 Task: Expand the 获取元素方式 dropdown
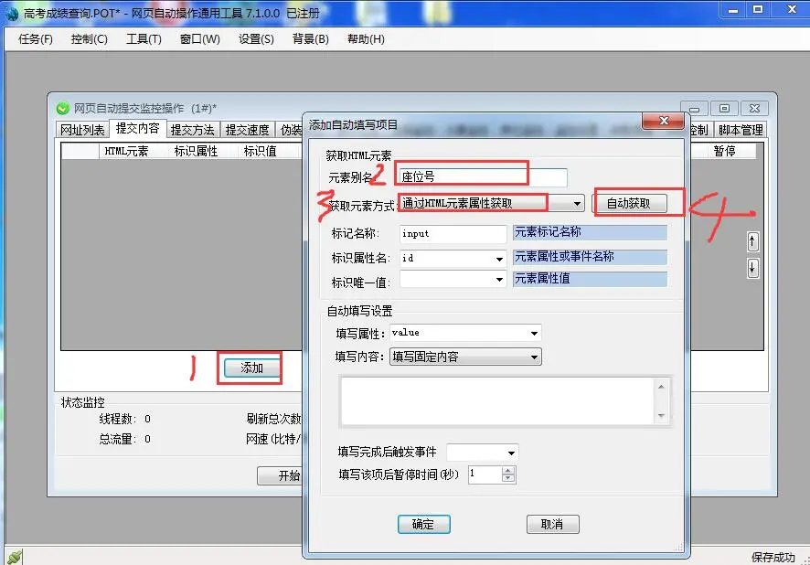pyautogui.click(x=577, y=203)
